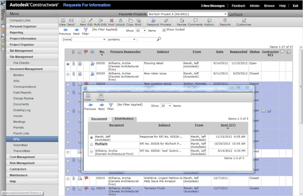Open Punch Lists in the side menu

point(21,133)
